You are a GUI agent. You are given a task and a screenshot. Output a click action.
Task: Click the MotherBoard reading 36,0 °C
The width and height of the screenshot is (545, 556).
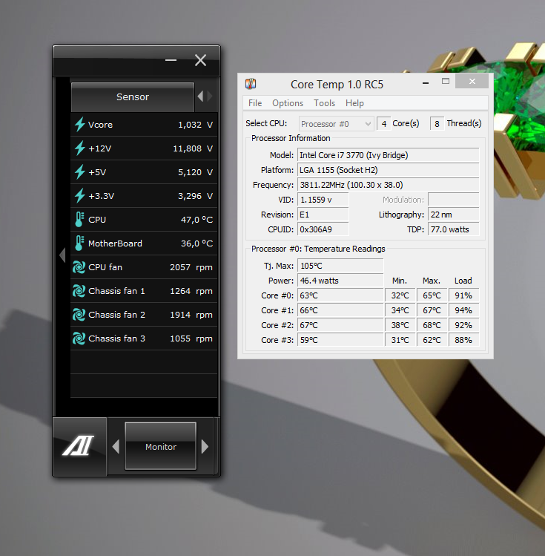pyautogui.click(x=197, y=243)
